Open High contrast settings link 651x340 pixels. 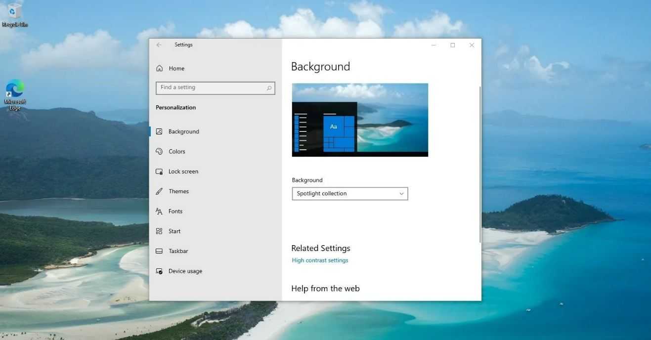[320, 260]
